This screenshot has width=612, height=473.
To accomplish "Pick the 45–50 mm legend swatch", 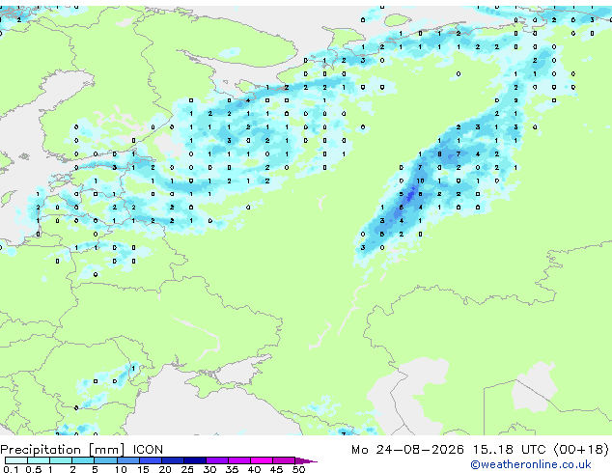I will point(284,460).
